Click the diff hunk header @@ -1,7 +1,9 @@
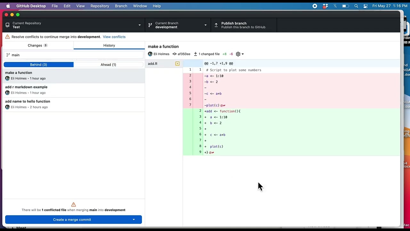410x231 pixels. pos(218,64)
